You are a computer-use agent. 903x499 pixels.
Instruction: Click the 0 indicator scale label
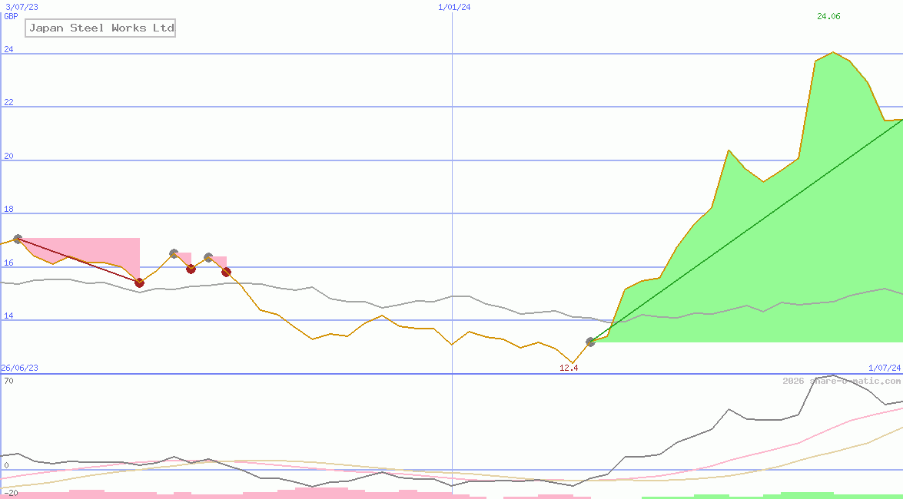tap(6, 465)
